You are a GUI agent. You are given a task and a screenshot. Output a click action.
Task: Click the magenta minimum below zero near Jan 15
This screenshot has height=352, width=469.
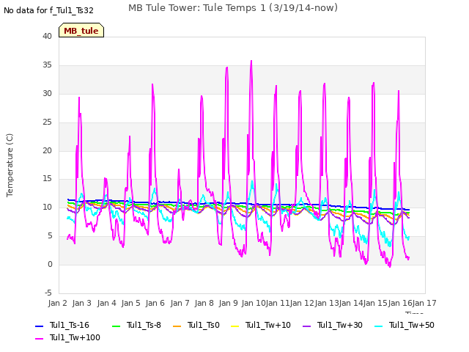click(x=390, y=266)
